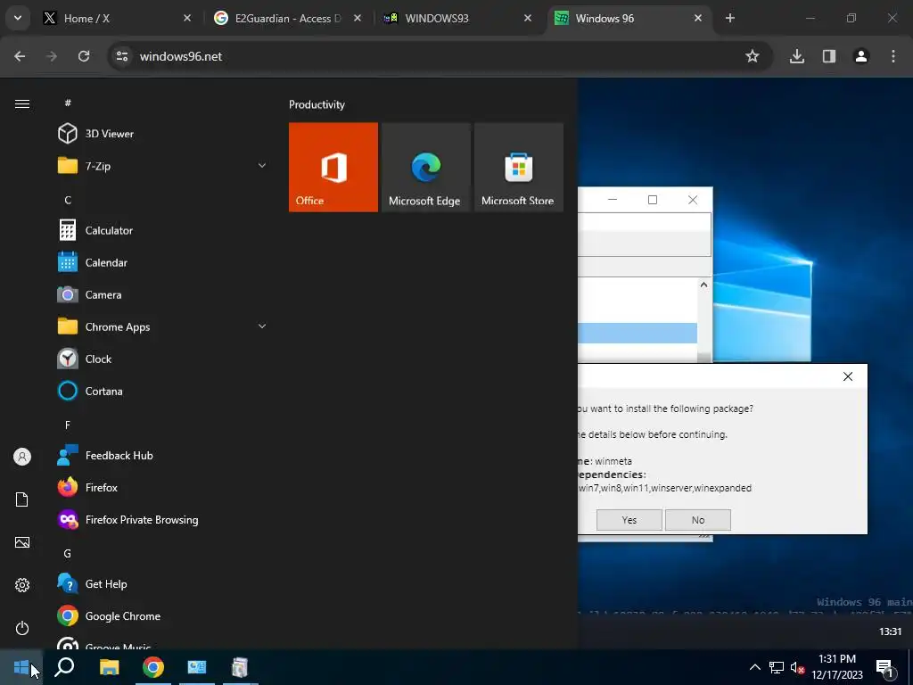Bookmark this page with the star

753,56
